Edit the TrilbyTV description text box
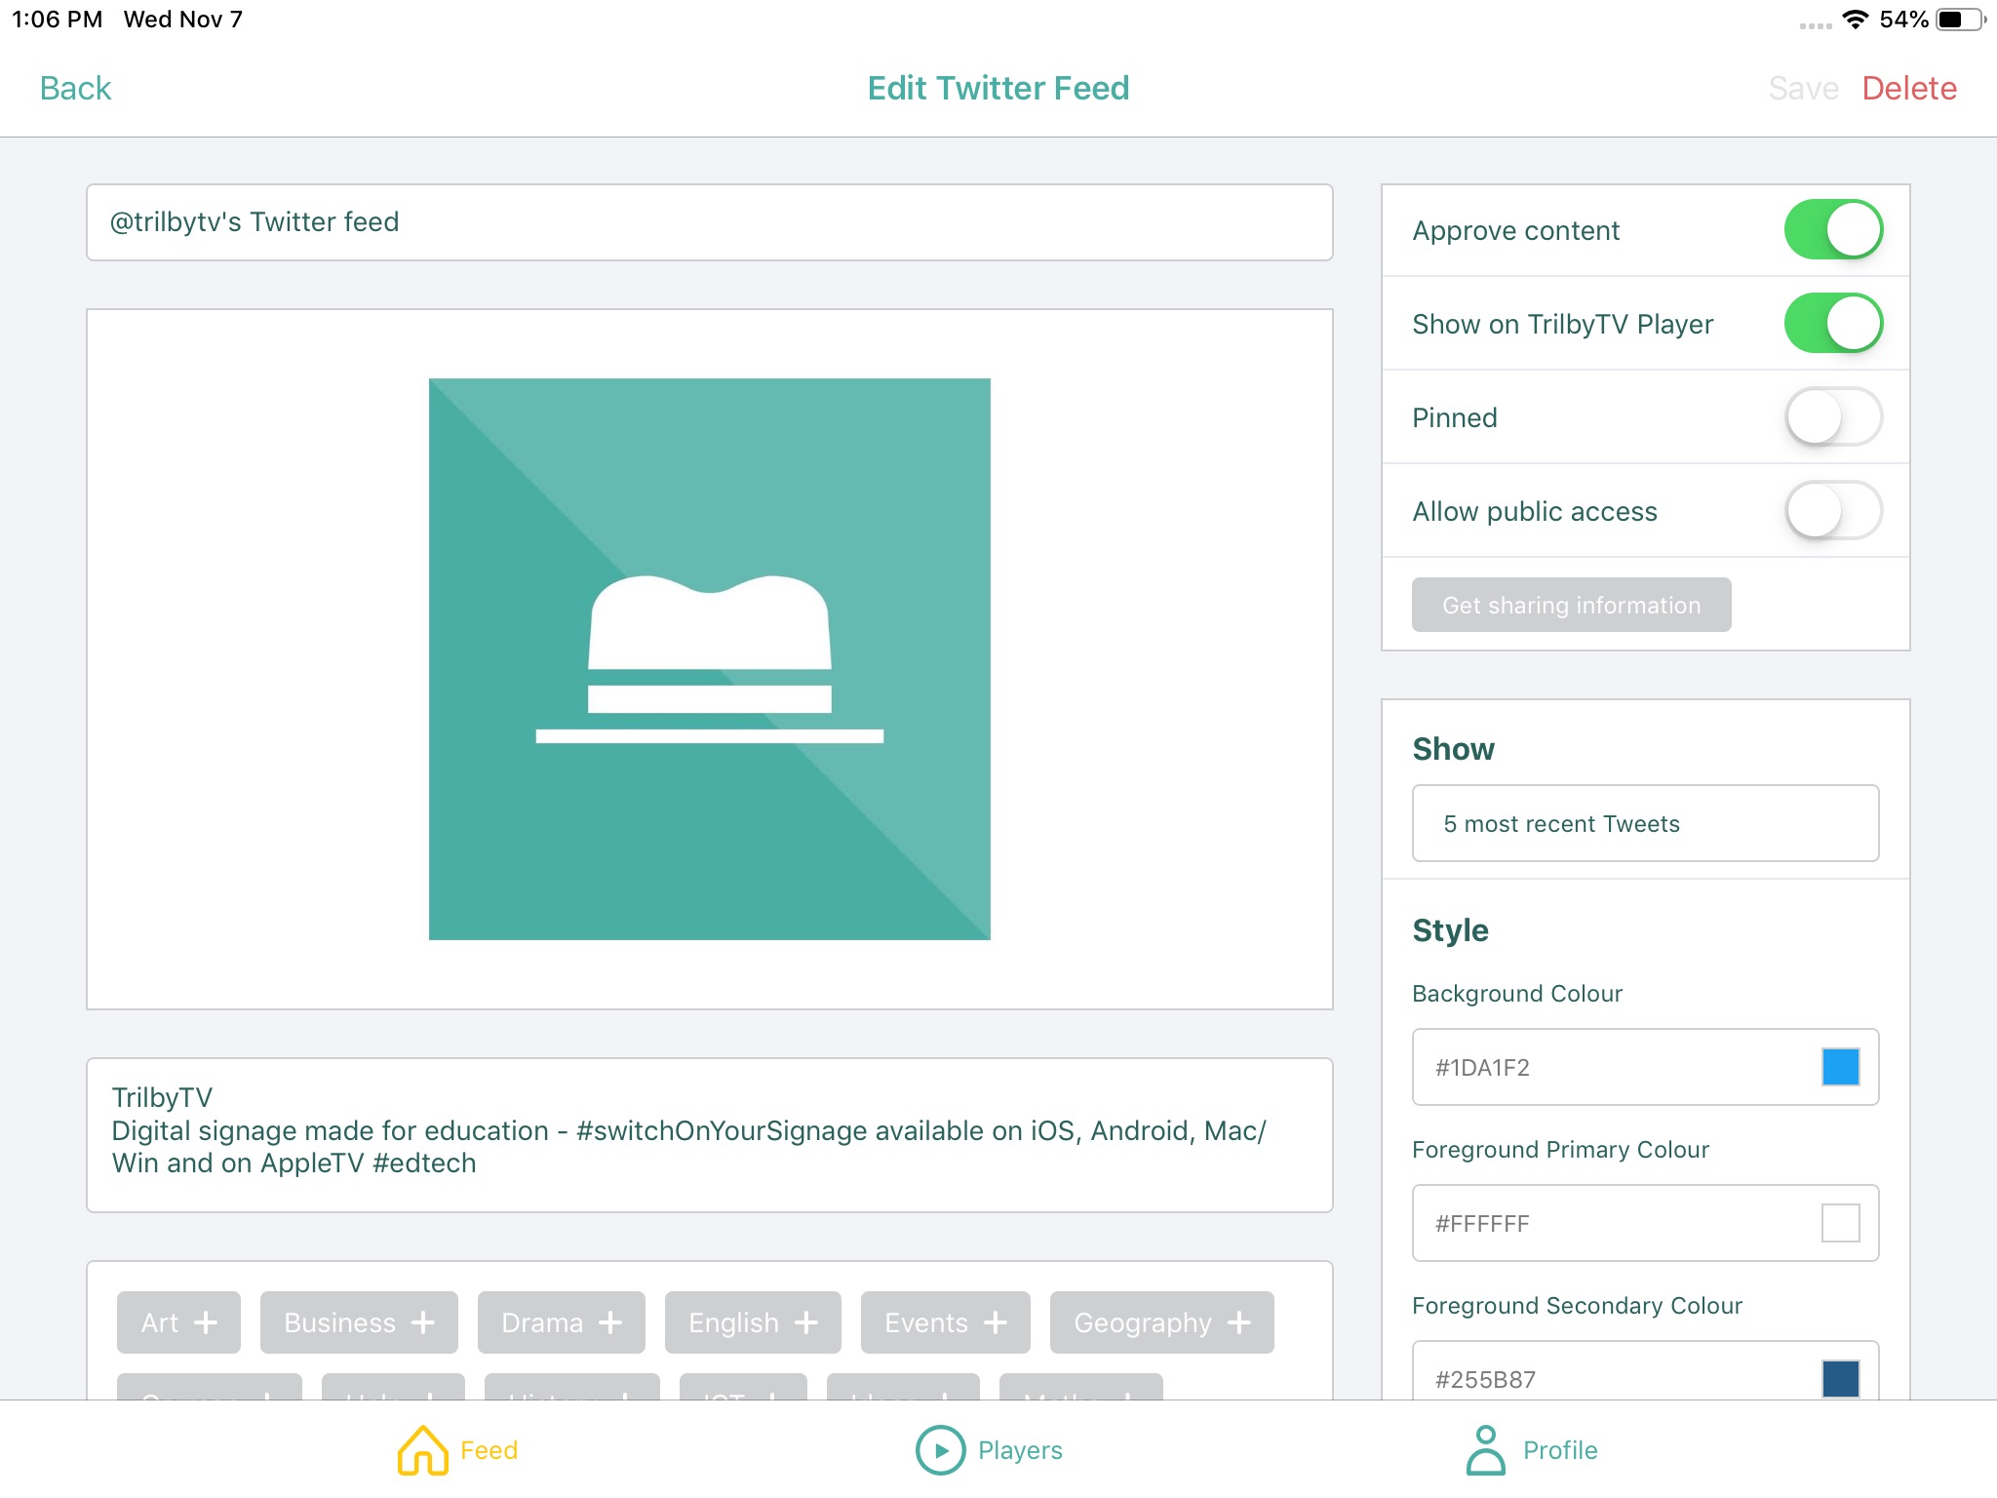 pos(710,1135)
